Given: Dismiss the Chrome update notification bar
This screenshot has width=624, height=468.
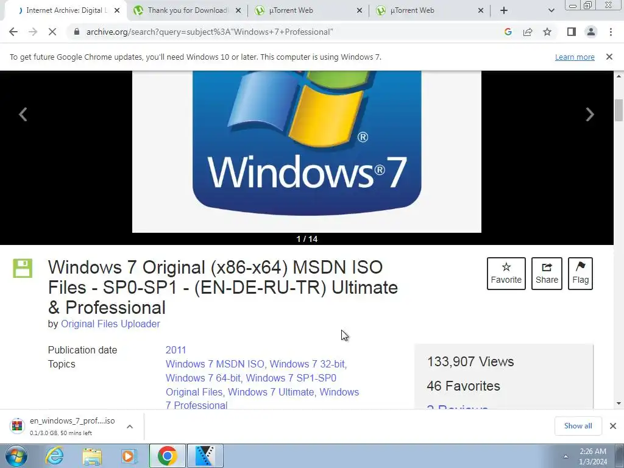Looking at the screenshot, I should coord(609,57).
